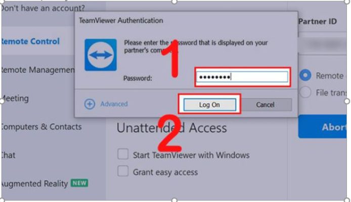Click the blurred Partner ID field
351x202 pixels.
(x=323, y=44)
